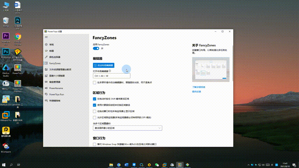299x168 pixels.
Task: Open the Windows Start menu
Action: point(3,165)
